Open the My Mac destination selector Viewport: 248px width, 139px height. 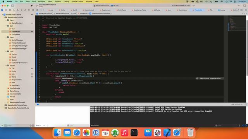(x=115, y=6)
